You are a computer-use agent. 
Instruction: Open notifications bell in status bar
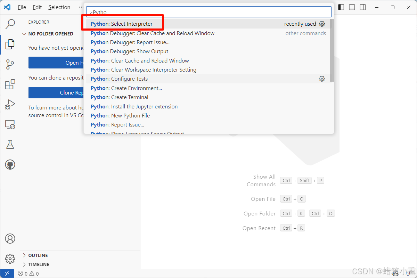coord(408,273)
